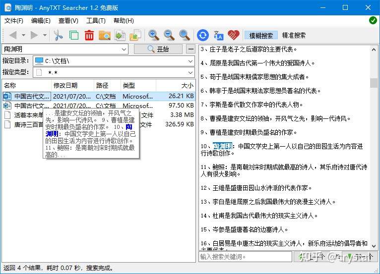Viewport: 380px width, 274px height.
Task: Click the folder search icon
Action: click(105, 35)
